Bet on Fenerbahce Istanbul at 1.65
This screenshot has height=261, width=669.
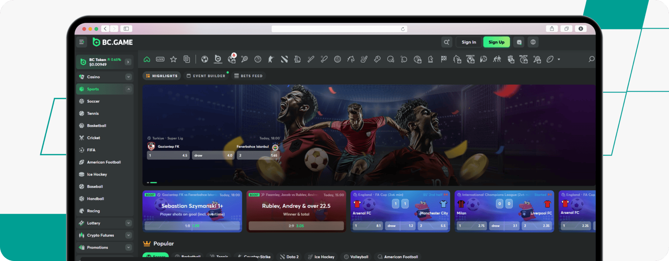[258, 155]
